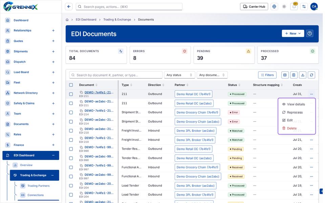
Task: Tick checkbox for DEMO-7e4fe1 EDI 214 row
Action: pyautogui.click(x=71, y=112)
